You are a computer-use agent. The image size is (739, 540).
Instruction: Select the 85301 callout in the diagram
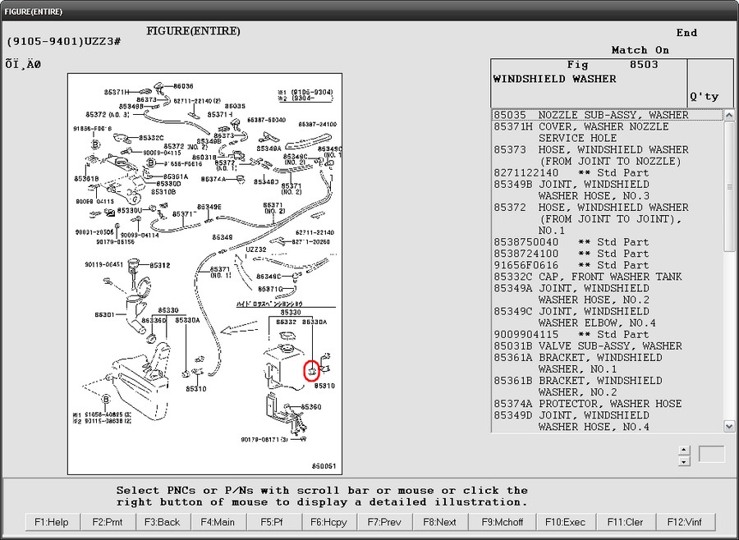(104, 314)
